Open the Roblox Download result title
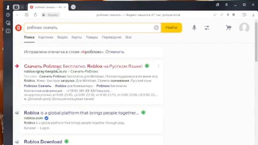This screenshot has height=145, width=258. (x=43, y=142)
